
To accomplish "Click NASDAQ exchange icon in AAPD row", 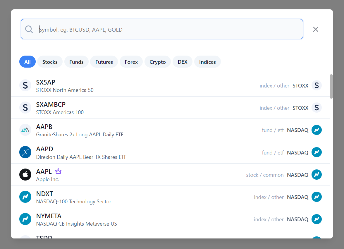I will (317, 152).
